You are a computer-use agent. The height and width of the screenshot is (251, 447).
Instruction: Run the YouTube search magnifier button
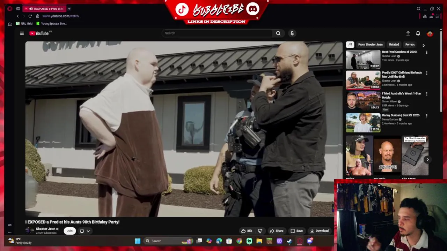[278, 33]
